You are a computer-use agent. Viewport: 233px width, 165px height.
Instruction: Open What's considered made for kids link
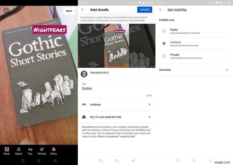(x=117, y=136)
